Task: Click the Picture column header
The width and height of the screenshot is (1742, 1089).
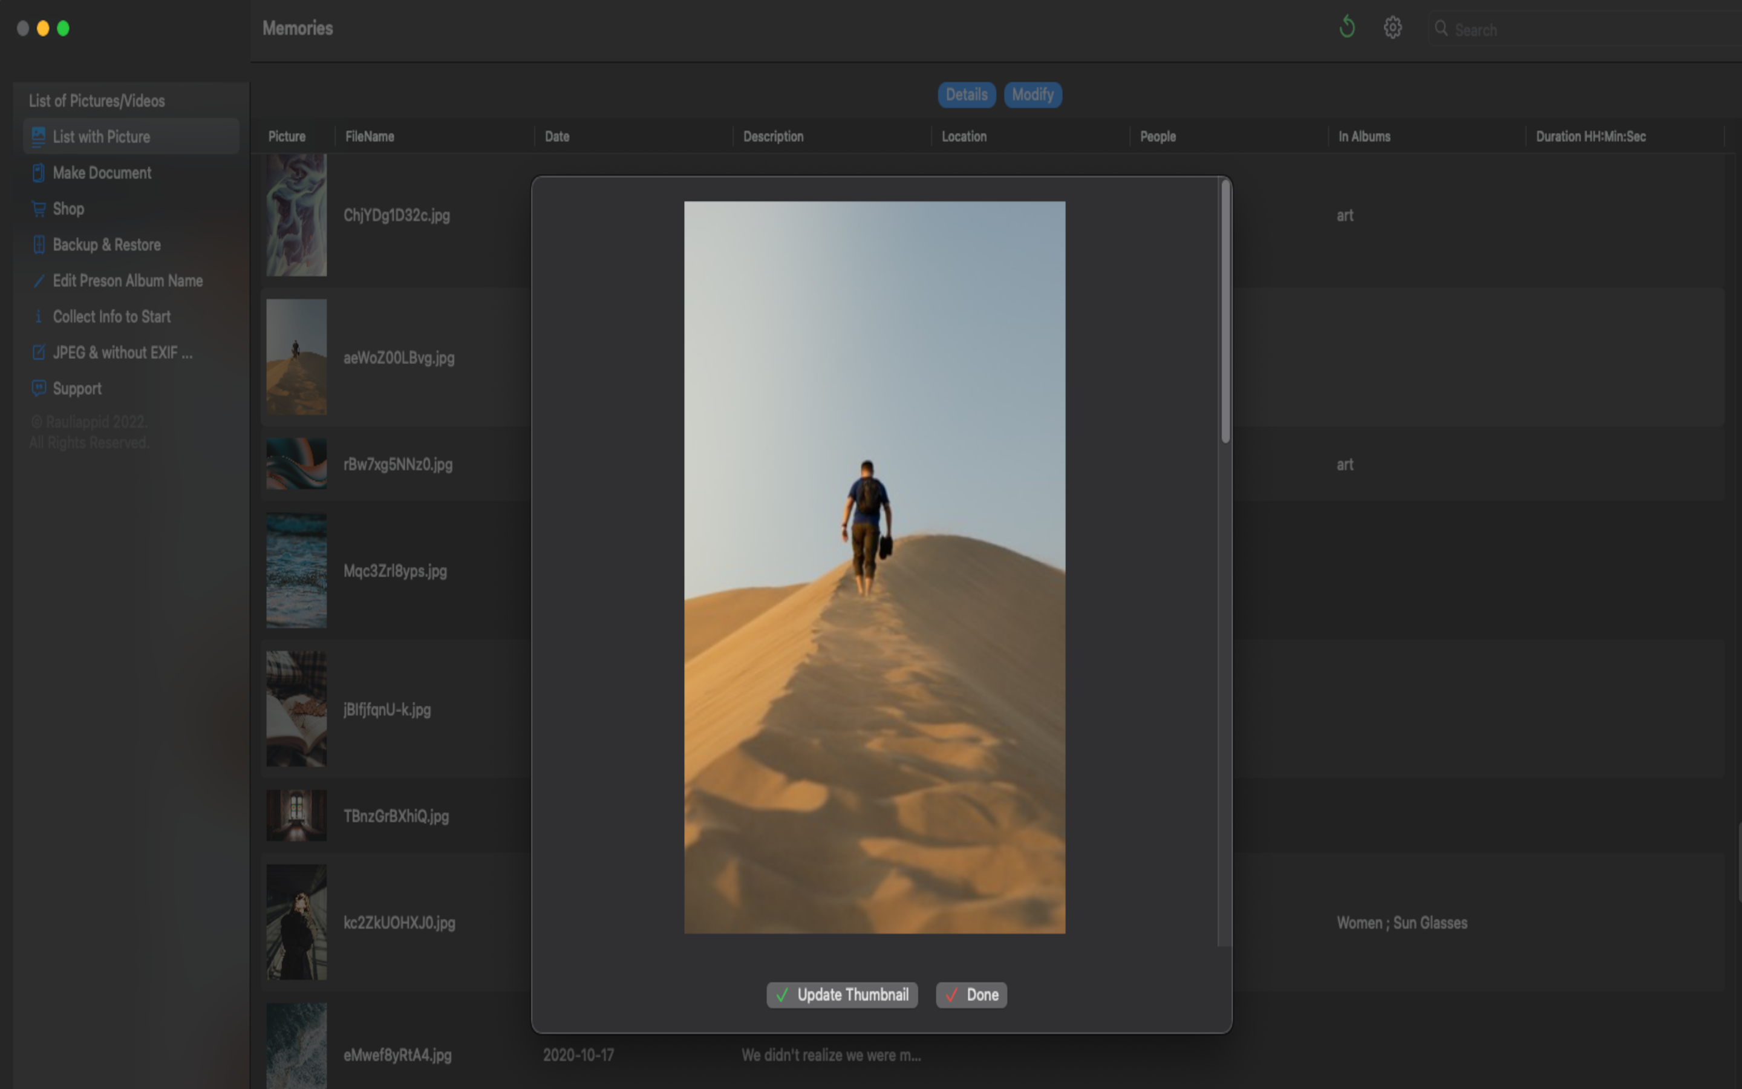Action: tap(287, 136)
